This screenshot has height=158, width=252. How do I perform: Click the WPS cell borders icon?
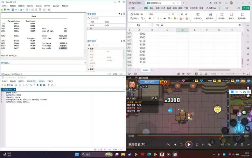coord(169,19)
